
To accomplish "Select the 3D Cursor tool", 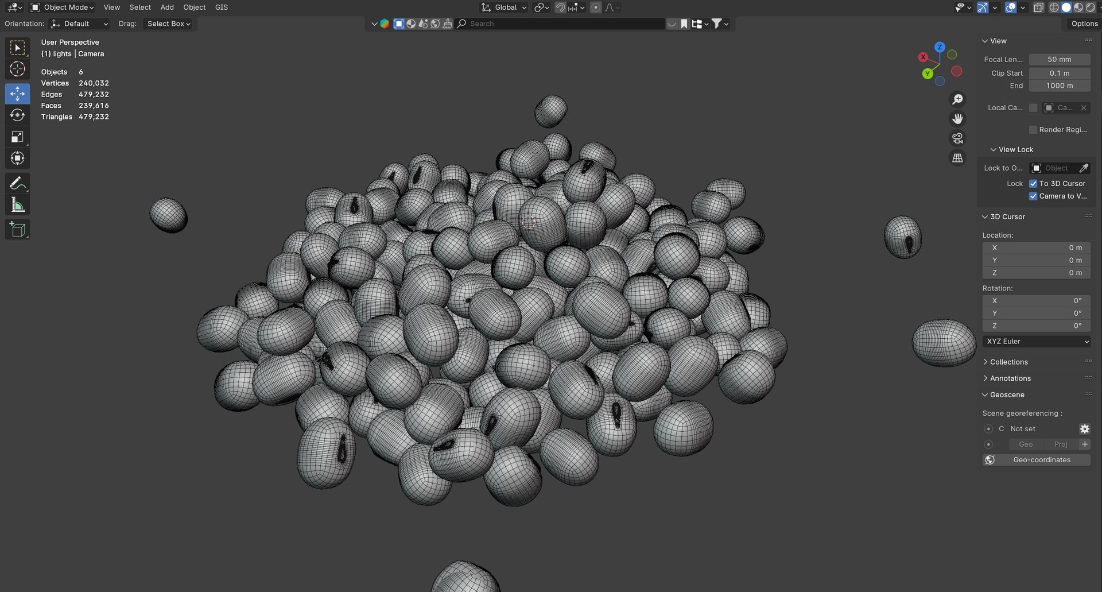I will pyautogui.click(x=17, y=69).
